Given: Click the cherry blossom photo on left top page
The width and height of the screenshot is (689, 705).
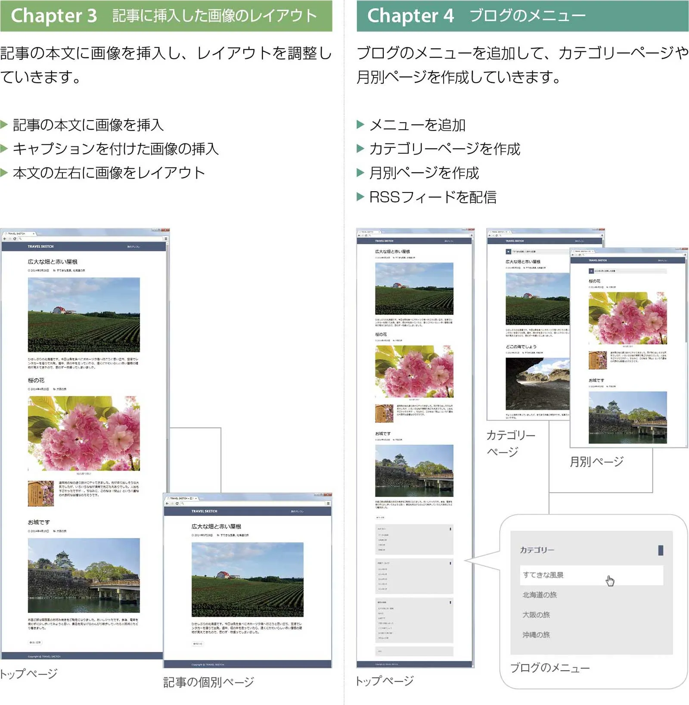Looking at the screenshot, I should [84, 433].
